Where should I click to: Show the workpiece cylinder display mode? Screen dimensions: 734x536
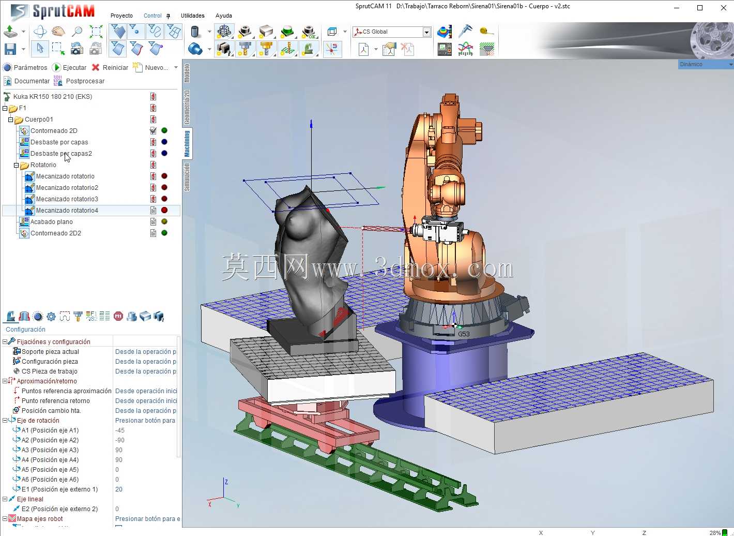pos(195,32)
